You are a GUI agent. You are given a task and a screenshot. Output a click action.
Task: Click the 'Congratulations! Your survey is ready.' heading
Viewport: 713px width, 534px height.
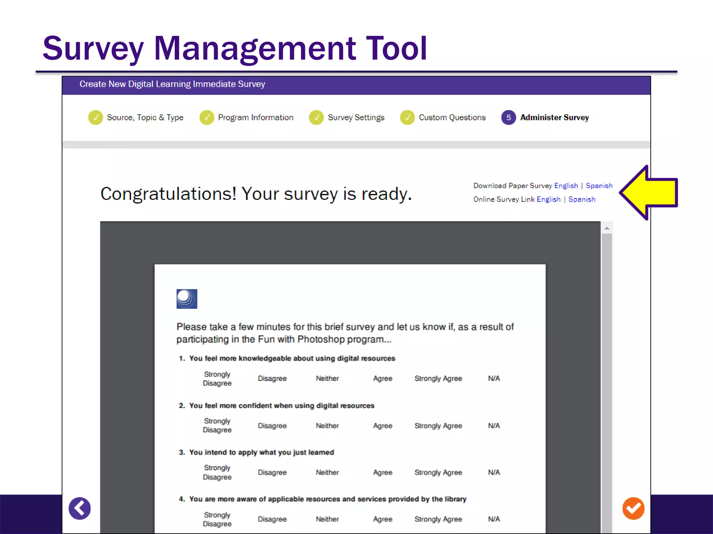click(256, 194)
